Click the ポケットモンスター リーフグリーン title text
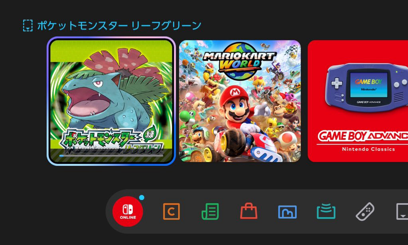Screen dimensions: 408x245 click(x=119, y=26)
